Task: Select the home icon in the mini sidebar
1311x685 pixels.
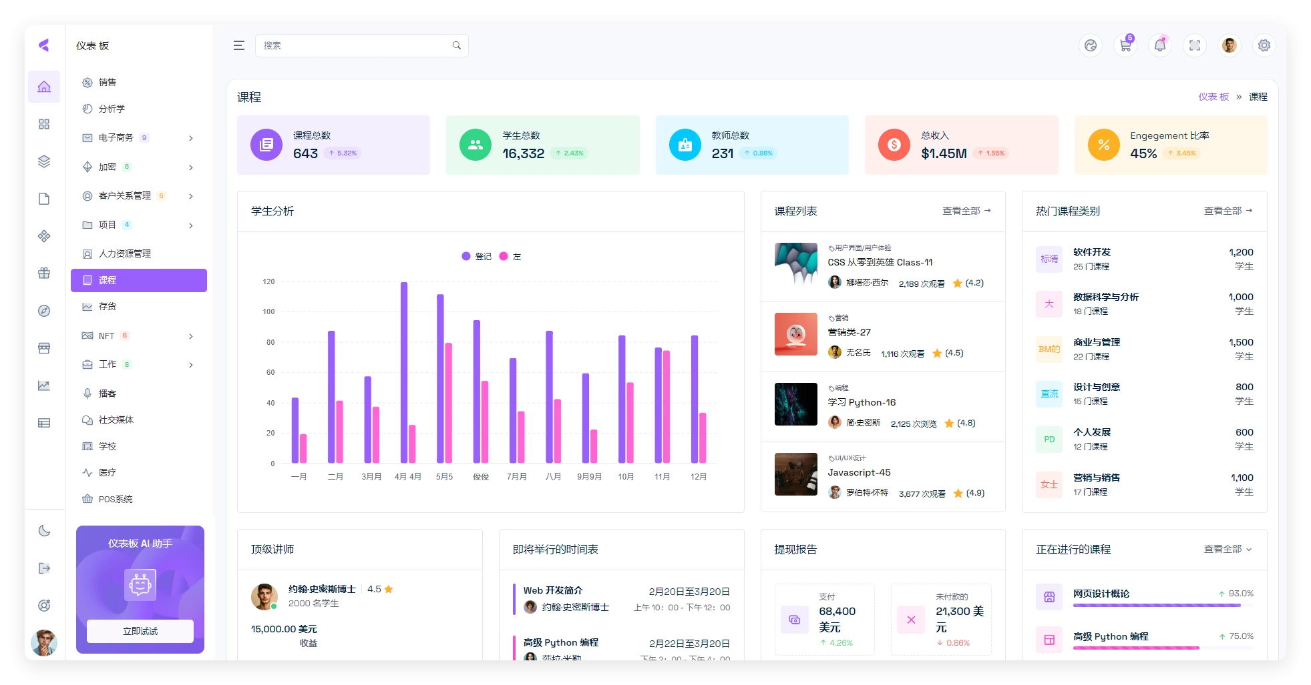Action: (44, 86)
